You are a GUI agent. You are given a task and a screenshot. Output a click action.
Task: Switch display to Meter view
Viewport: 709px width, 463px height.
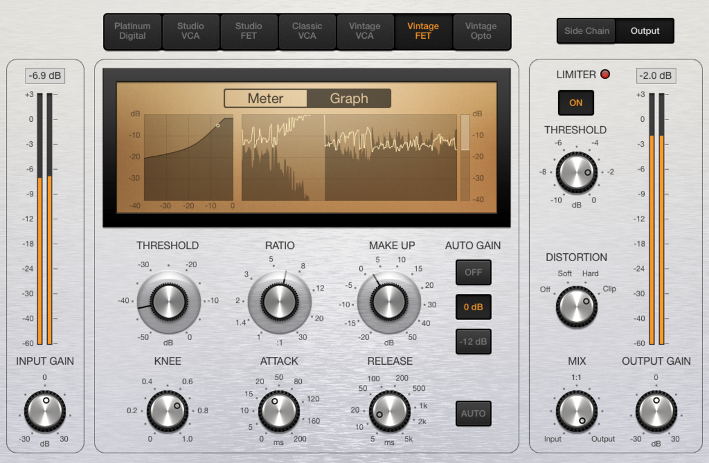[265, 98]
